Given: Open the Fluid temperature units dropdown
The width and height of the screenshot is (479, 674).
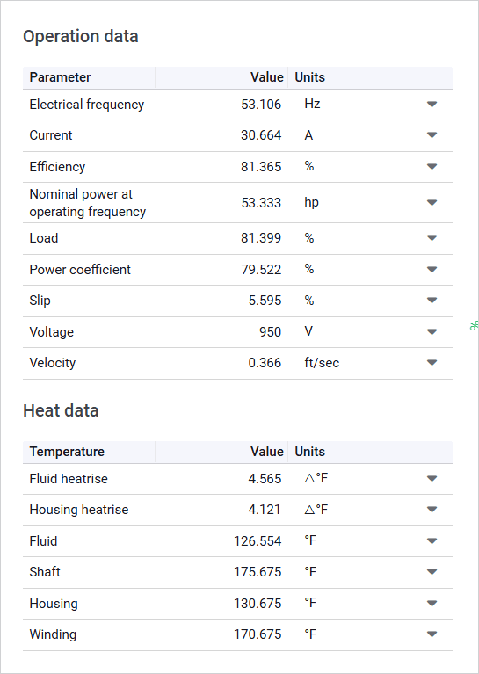Looking at the screenshot, I should tap(432, 540).
